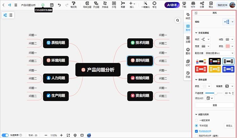Uncheck 节点自动对齐 checkbox

click(x=197, y=131)
